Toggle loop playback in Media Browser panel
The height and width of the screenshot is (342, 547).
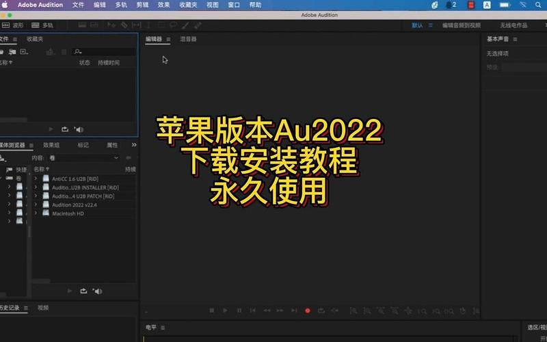(x=83, y=291)
